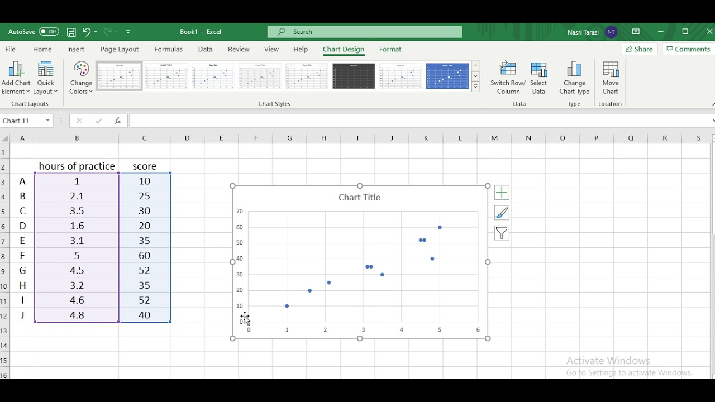Select the blue background chart style thumbnail
This screenshot has height=402, width=715.
click(447, 76)
